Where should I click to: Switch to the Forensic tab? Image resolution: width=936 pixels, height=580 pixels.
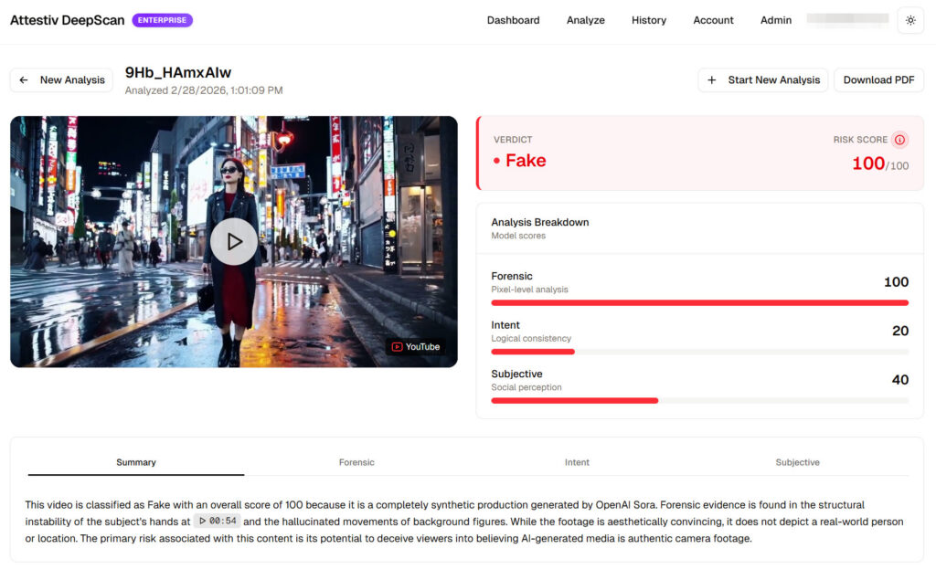(356, 462)
